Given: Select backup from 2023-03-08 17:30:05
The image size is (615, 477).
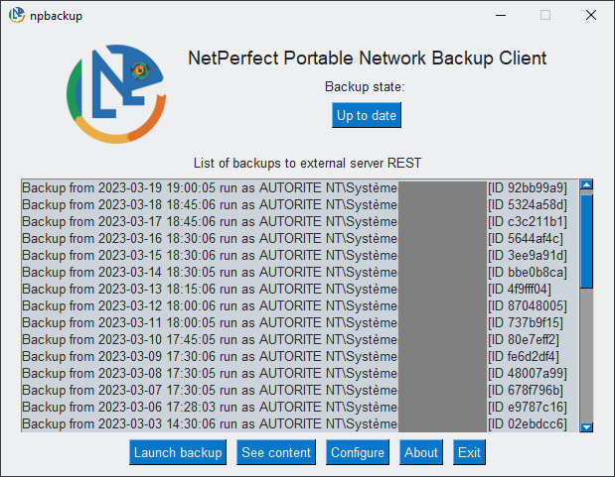Looking at the screenshot, I should click(x=300, y=373).
